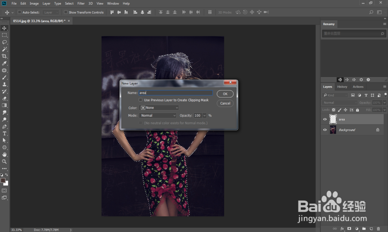This screenshot has width=388, height=232.
Task: Select the Gradient tool
Action: pos(4,106)
